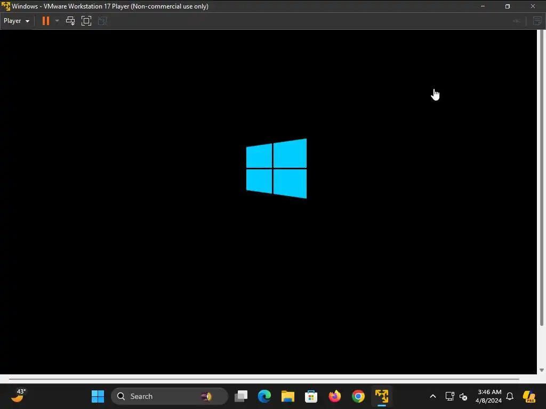Click inside the guest Windows boot screen
The width and height of the screenshot is (546, 409).
(x=268, y=202)
